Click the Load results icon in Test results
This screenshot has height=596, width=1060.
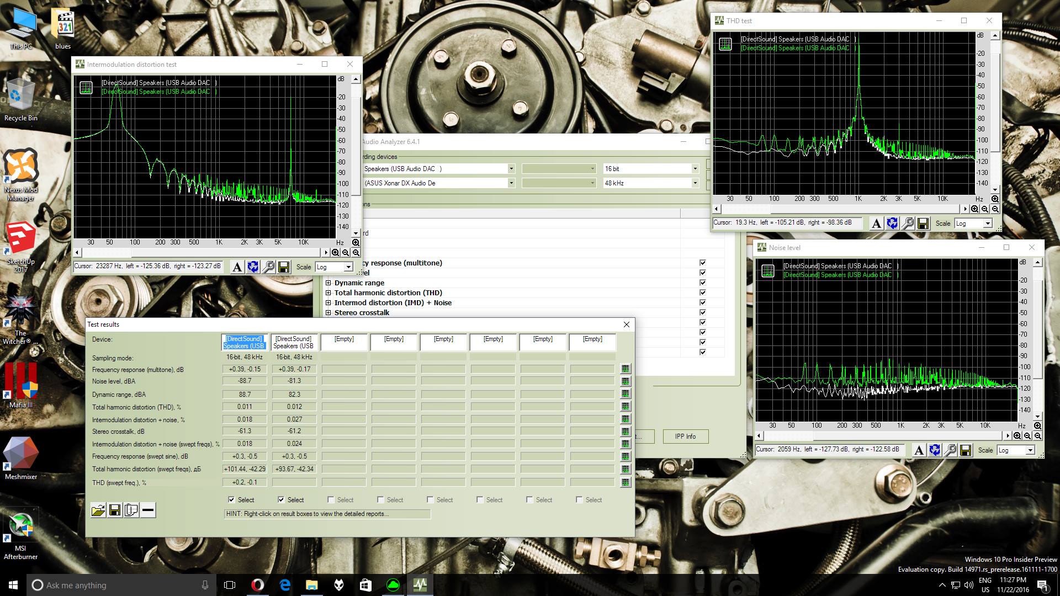pyautogui.click(x=98, y=509)
